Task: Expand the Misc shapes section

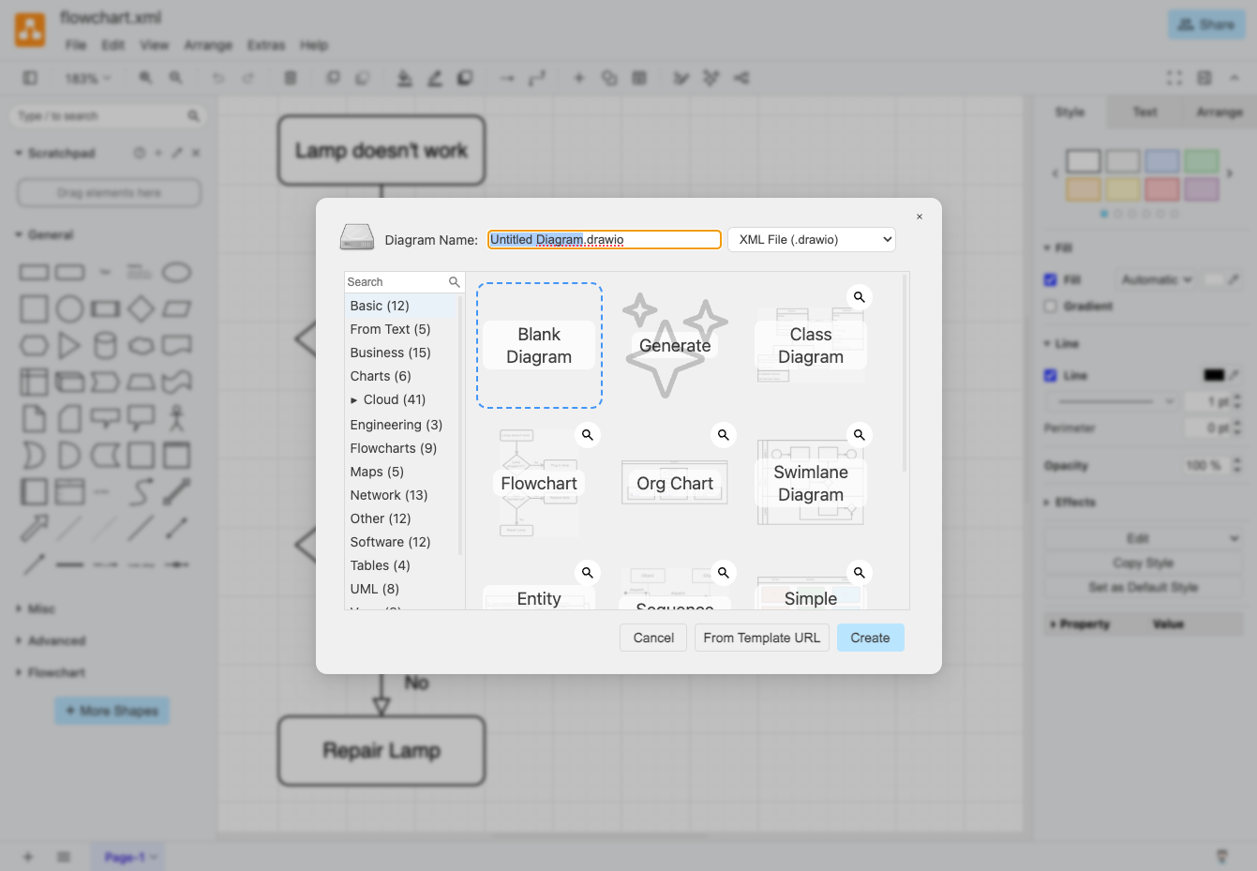Action: click(x=18, y=608)
